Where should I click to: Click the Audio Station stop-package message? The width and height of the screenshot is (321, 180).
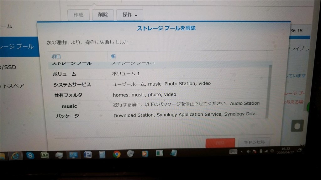coord(186,104)
